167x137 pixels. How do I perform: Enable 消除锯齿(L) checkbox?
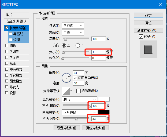coord(79,91)
